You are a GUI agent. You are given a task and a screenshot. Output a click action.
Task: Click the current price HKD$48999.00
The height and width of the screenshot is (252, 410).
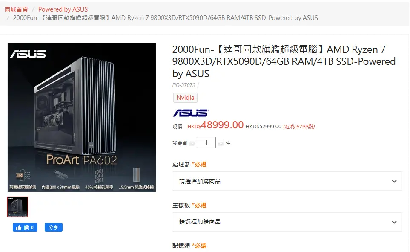pos(215,125)
